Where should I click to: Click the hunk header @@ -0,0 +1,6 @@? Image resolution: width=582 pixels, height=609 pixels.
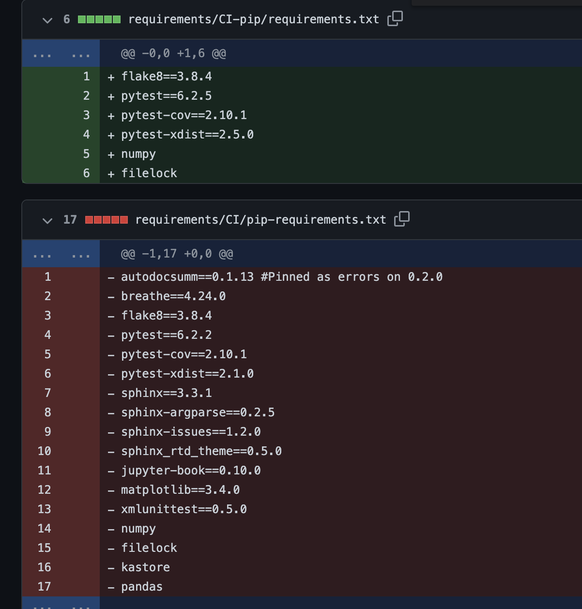[173, 53]
